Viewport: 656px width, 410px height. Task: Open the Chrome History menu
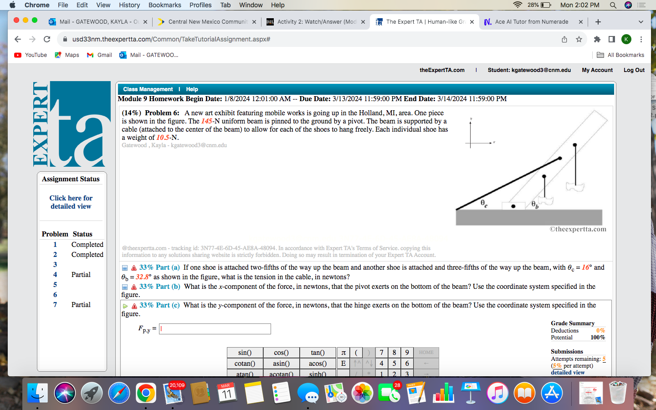pyautogui.click(x=129, y=5)
